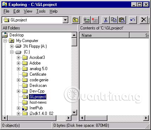This screenshot has width=151, height=130.
Task: Select the host-news folder
Action: [38, 102]
